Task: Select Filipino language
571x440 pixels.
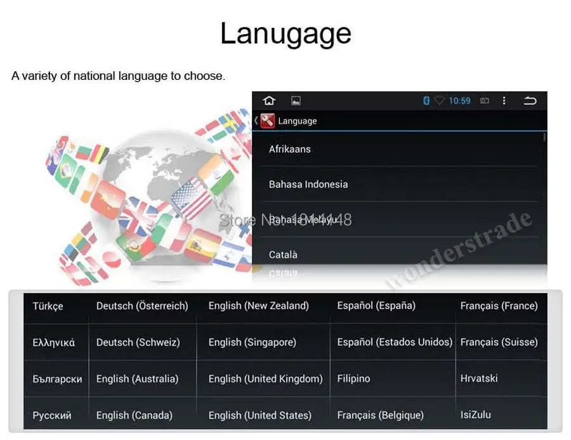Action: tap(353, 379)
